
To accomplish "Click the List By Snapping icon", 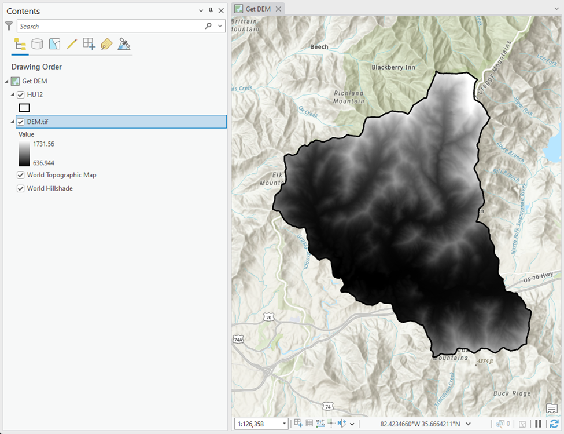I will pos(89,44).
